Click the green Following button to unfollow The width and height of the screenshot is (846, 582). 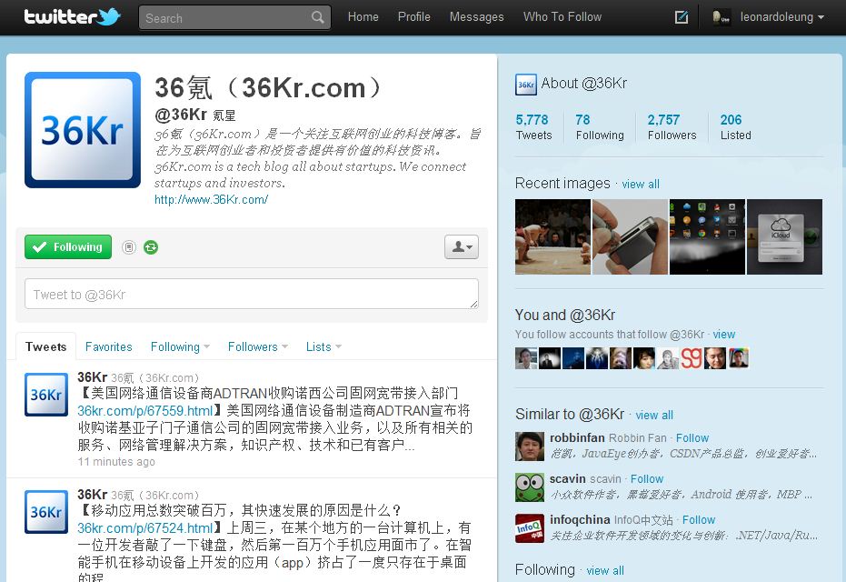[68, 246]
